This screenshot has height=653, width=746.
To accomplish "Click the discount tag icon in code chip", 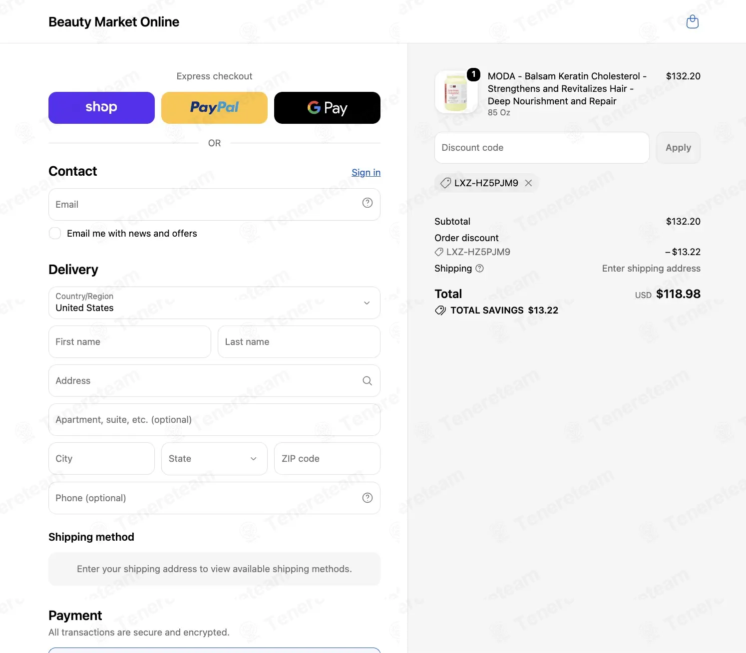I will (445, 183).
